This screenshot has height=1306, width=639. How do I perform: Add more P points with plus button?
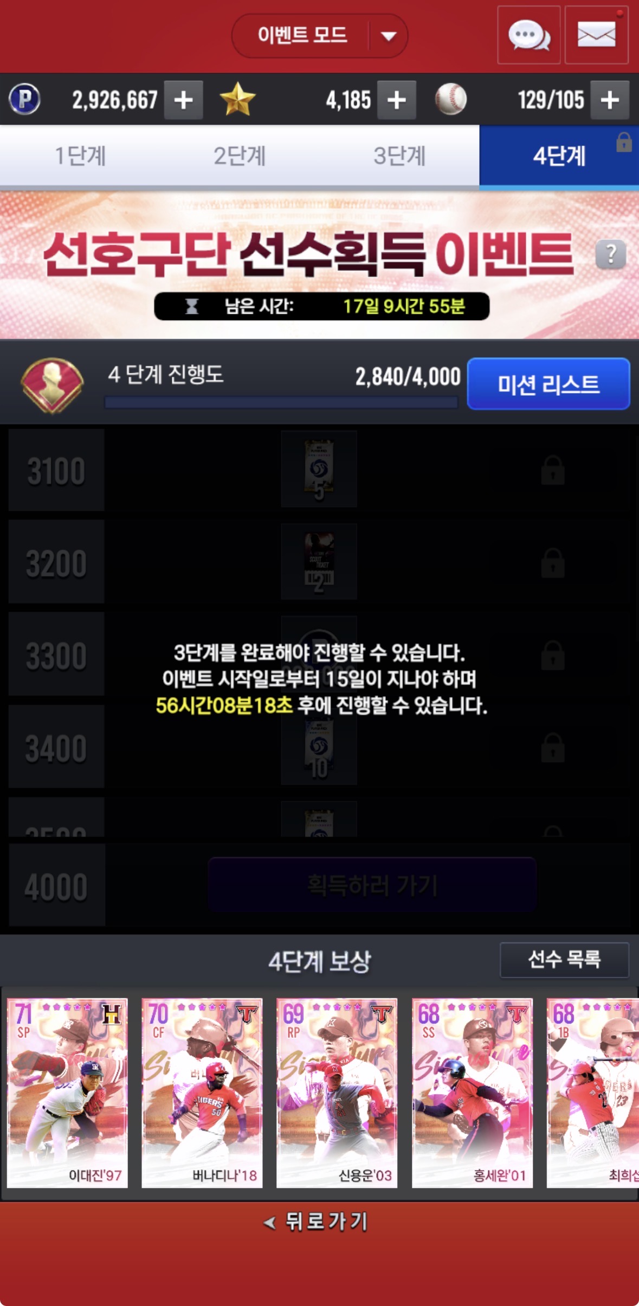point(184,100)
